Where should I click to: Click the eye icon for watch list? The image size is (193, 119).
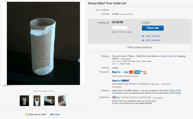click(143, 36)
